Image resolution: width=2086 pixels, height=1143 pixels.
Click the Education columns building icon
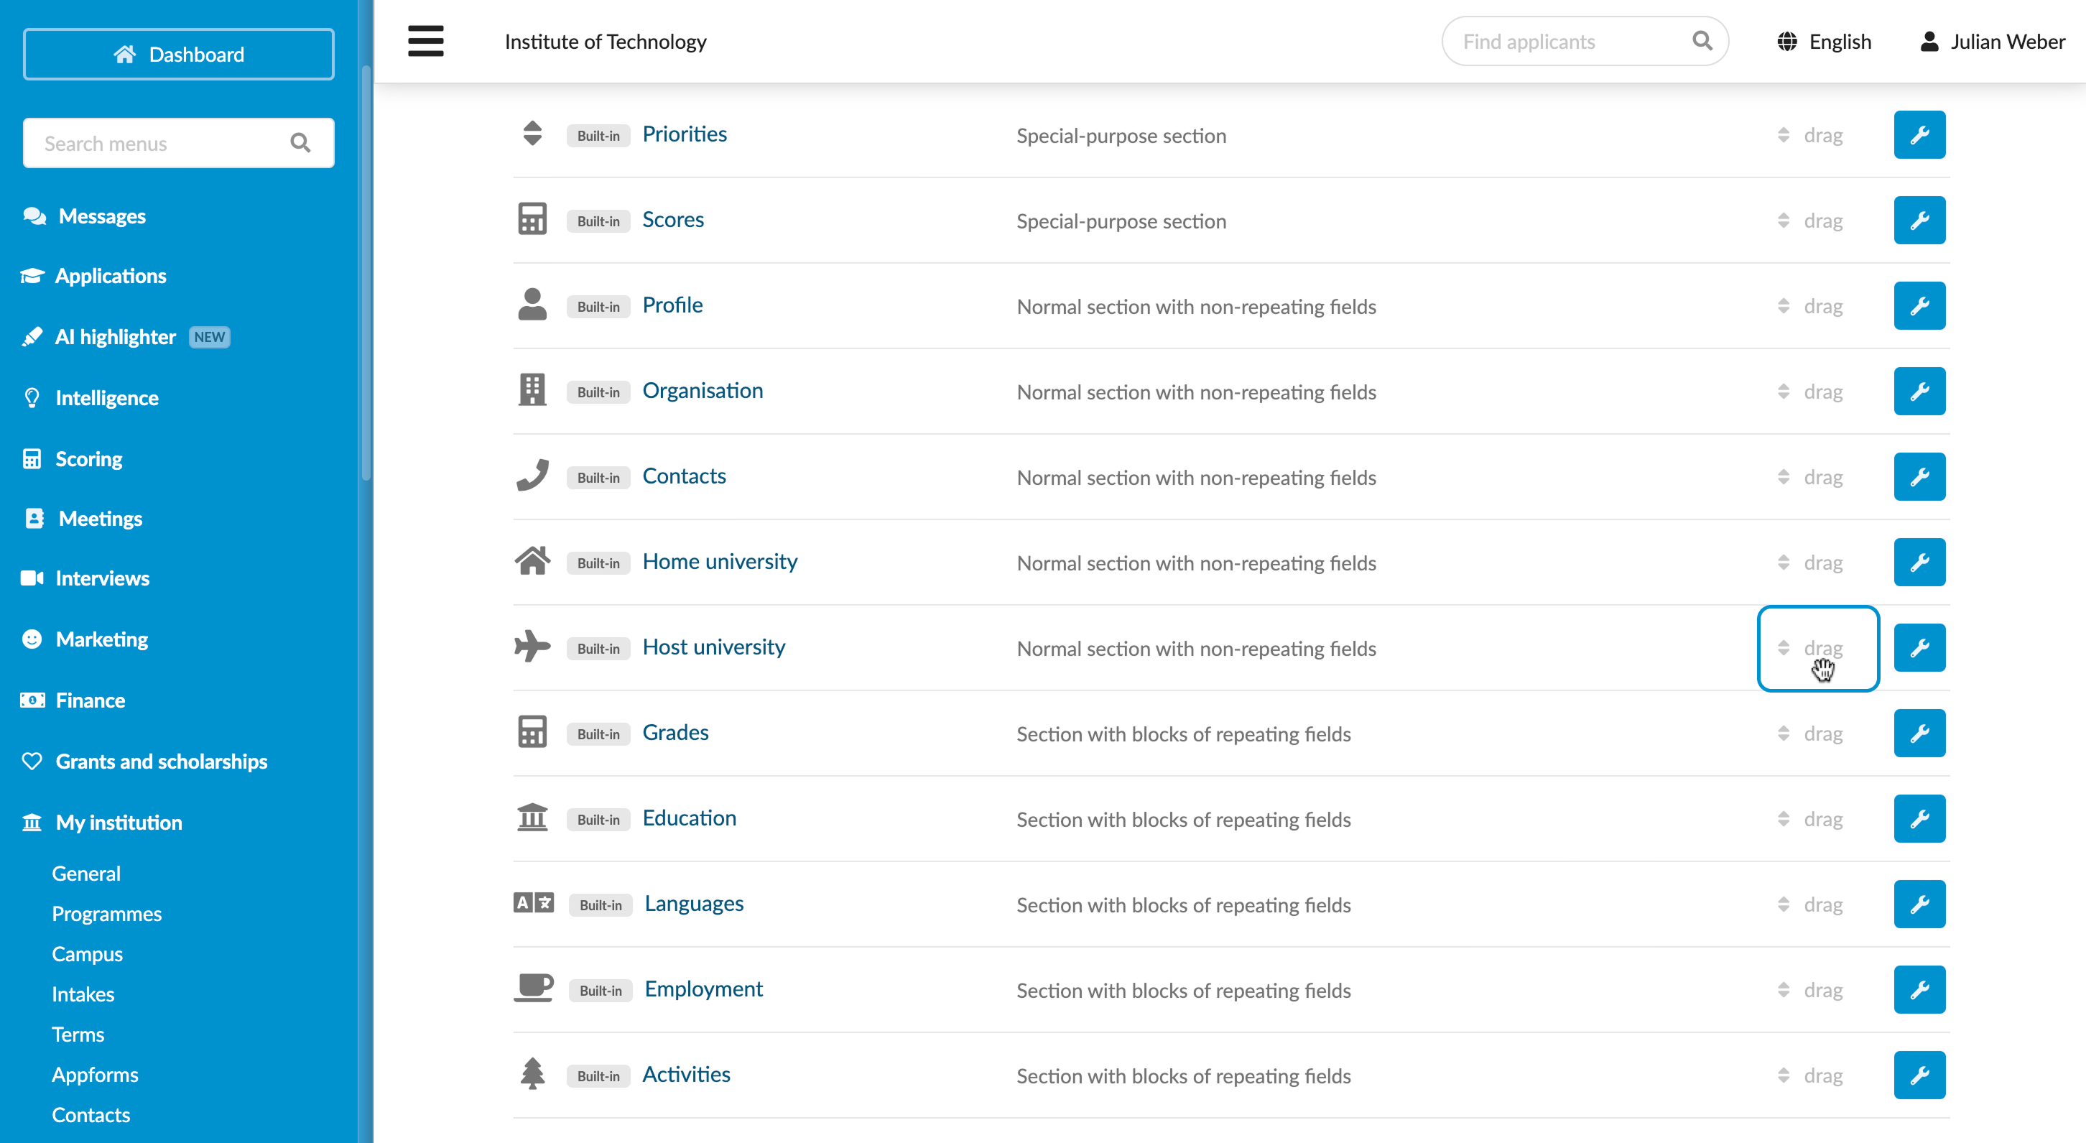point(532,818)
